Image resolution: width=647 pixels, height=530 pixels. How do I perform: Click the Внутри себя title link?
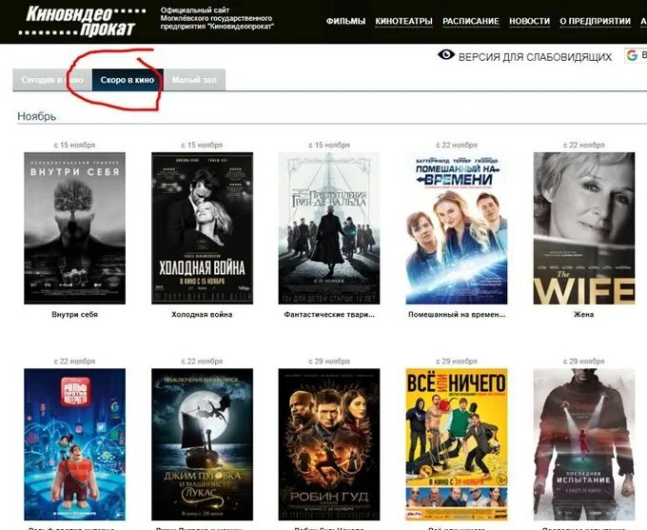click(x=74, y=315)
